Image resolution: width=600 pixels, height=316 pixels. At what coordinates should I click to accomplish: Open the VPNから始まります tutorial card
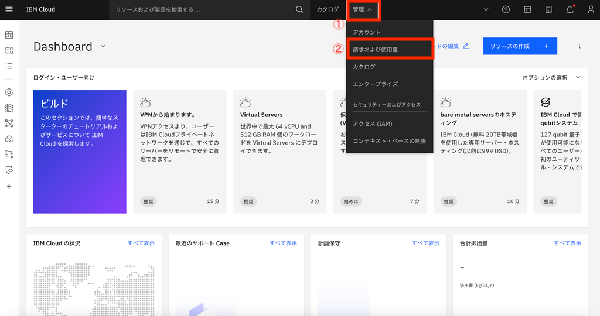[x=180, y=152]
